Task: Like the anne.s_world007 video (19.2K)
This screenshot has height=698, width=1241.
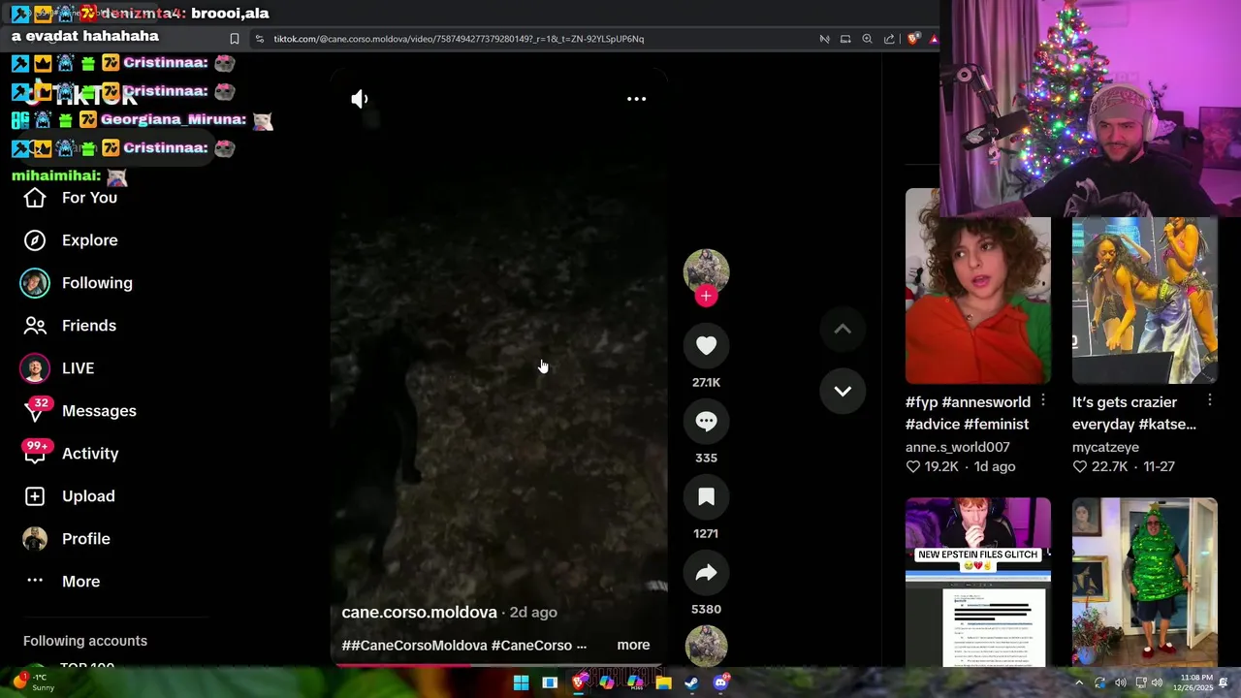Action: pyautogui.click(x=912, y=466)
